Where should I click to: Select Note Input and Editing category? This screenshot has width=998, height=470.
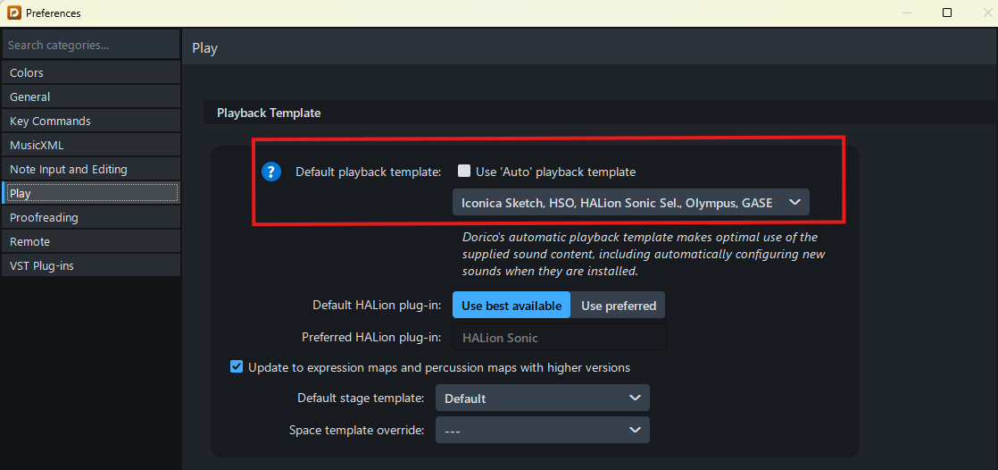click(x=90, y=169)
